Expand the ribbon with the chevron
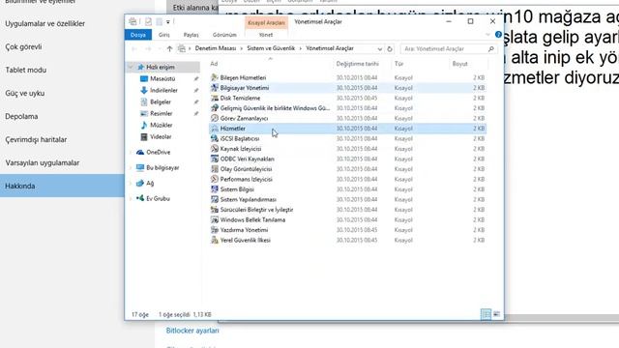Screen dimensions: 619x348 point(487,35)
